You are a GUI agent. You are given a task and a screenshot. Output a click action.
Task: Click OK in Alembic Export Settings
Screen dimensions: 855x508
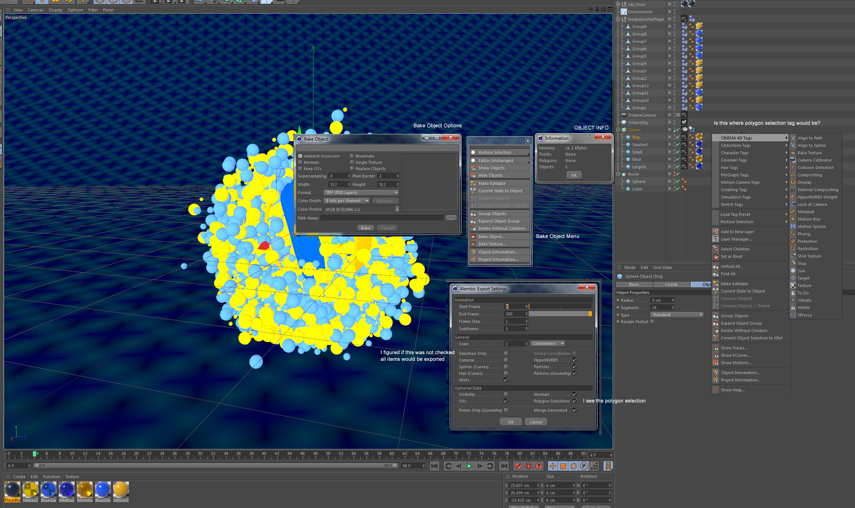(511, 422)
